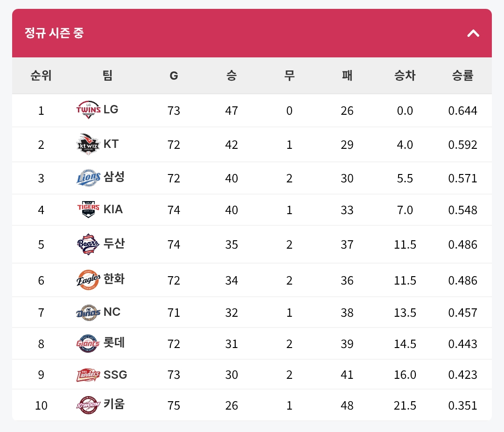Collapse the 정규 시즌 중 panel chevron
504x432 pixels.
coord(473,33)
